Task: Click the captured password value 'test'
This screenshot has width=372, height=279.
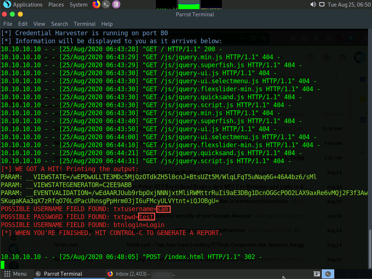Action: click(146, 217)
